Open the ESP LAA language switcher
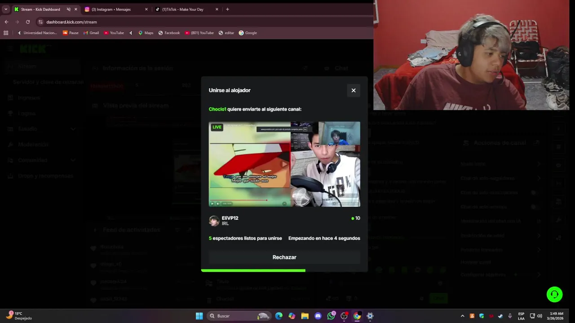 pyautogui.click(x=521, y=316)
